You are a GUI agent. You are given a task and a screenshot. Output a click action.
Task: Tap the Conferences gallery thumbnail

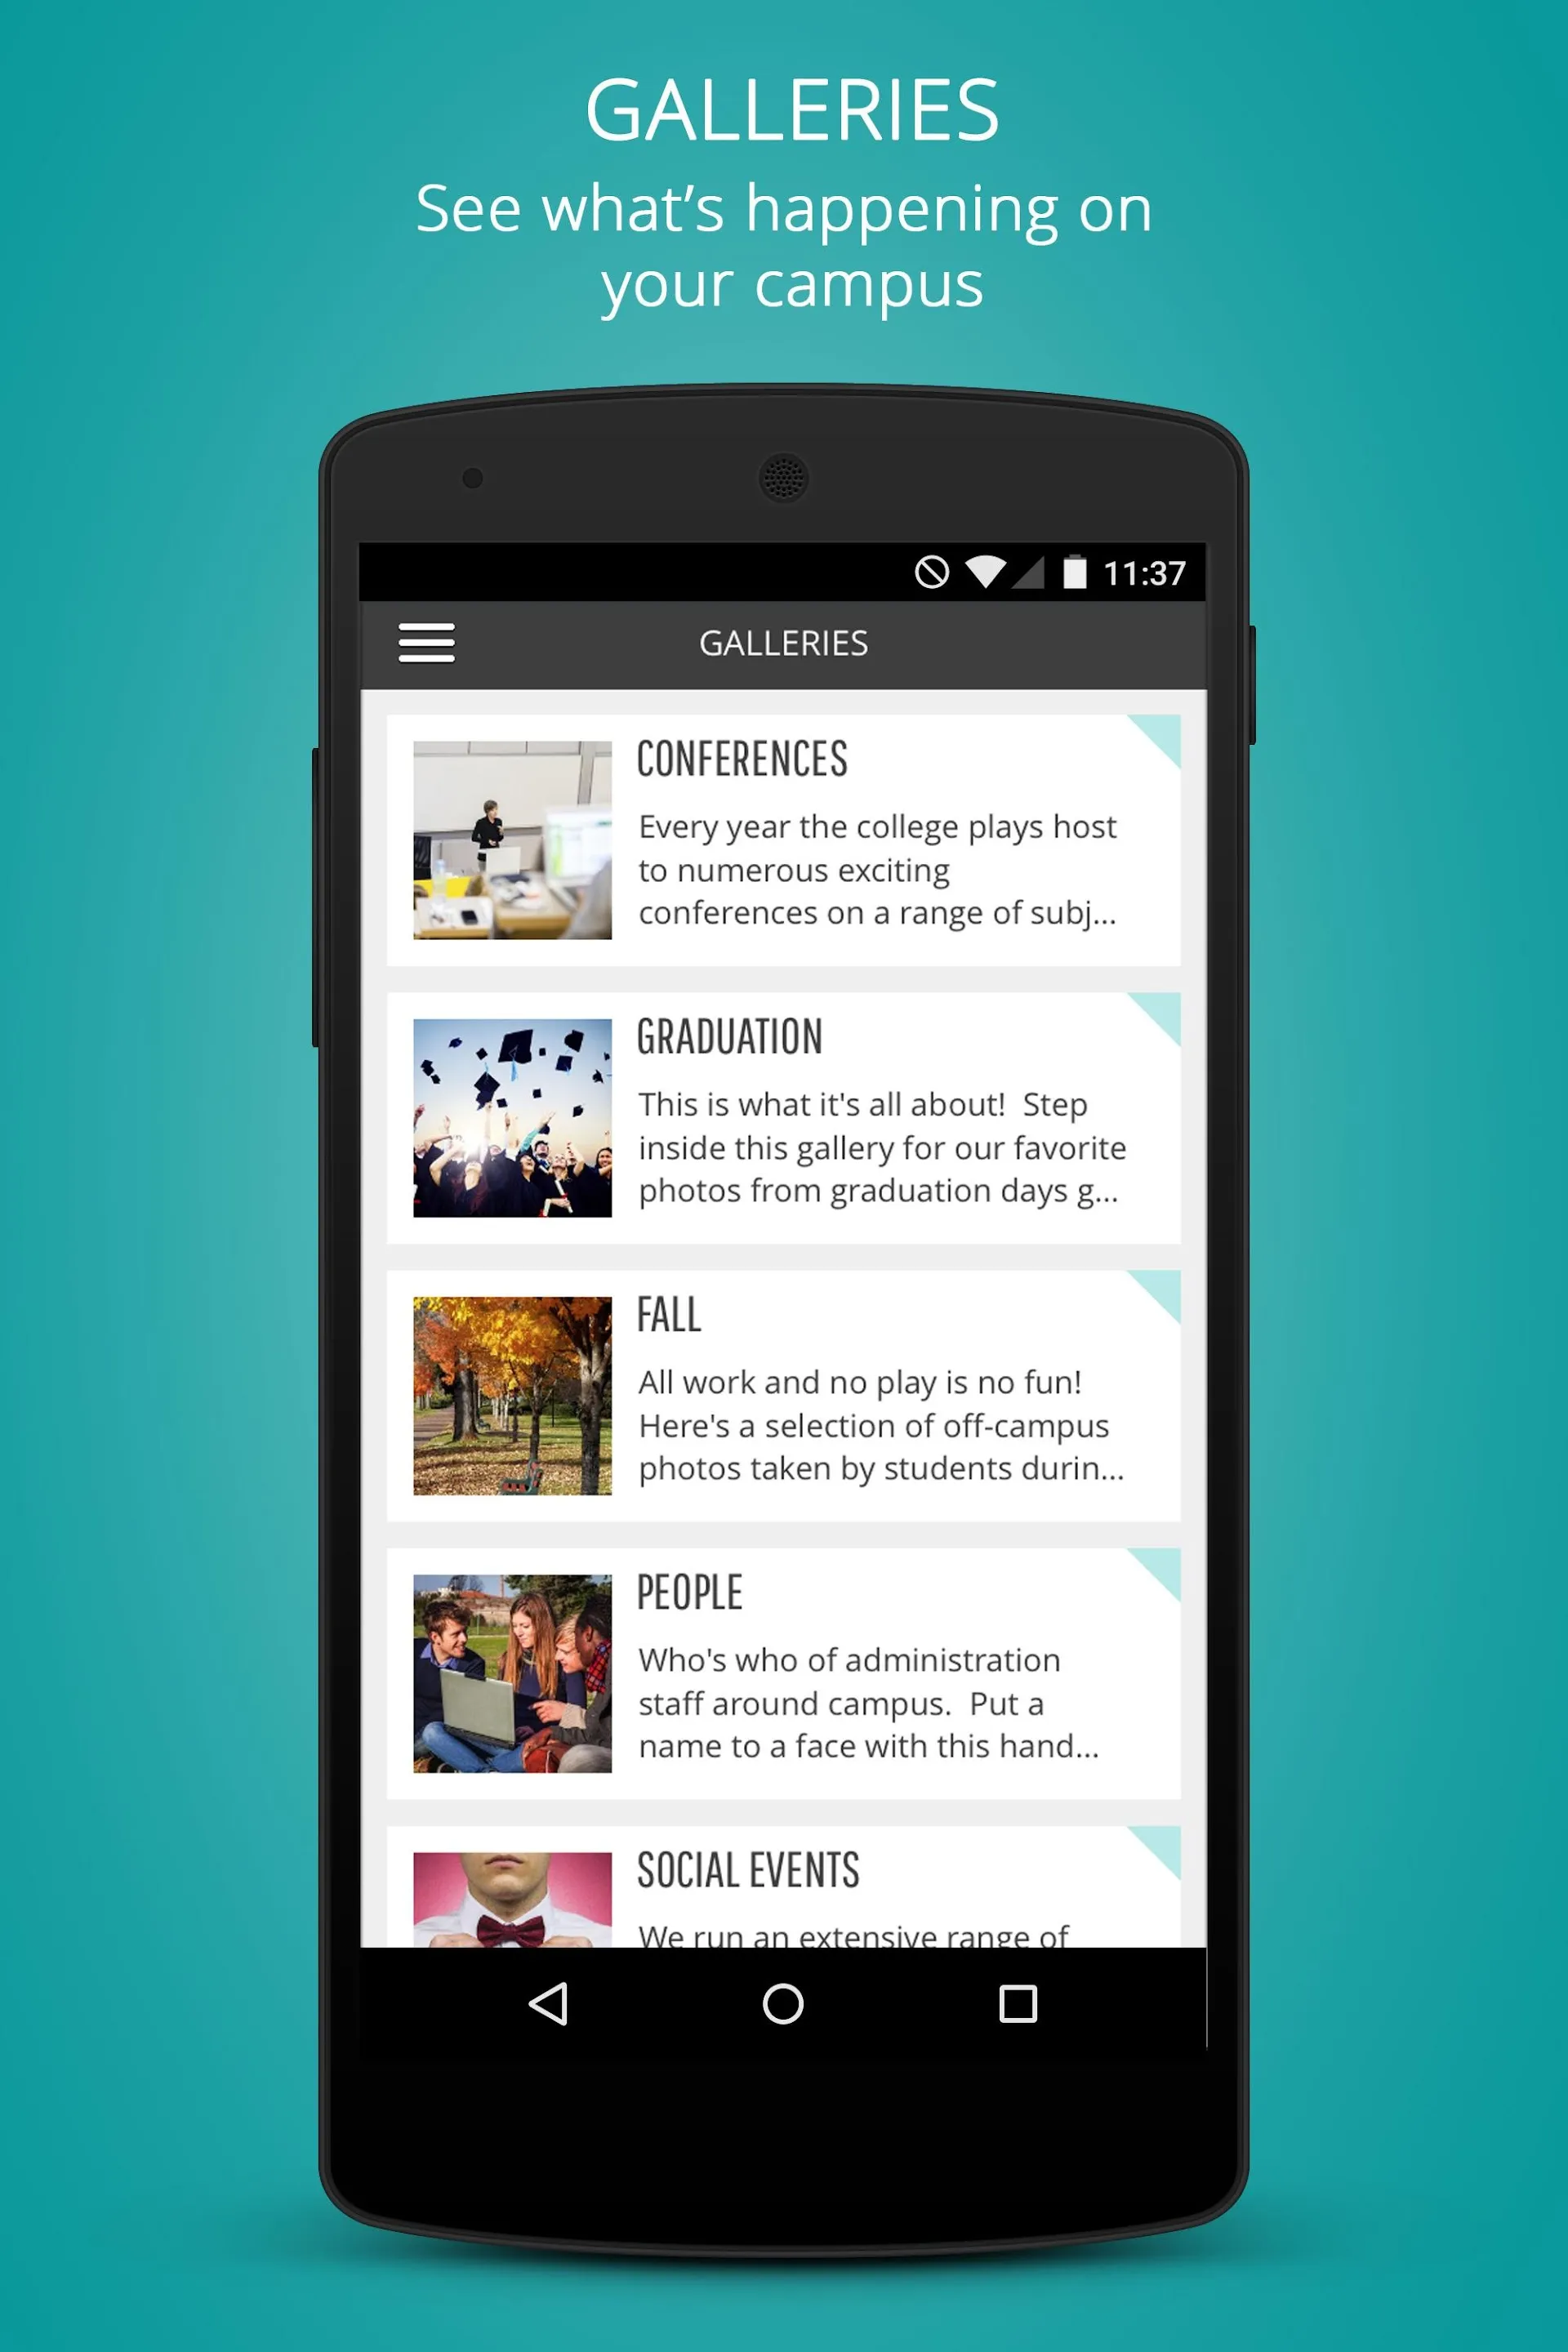[513, 840]
